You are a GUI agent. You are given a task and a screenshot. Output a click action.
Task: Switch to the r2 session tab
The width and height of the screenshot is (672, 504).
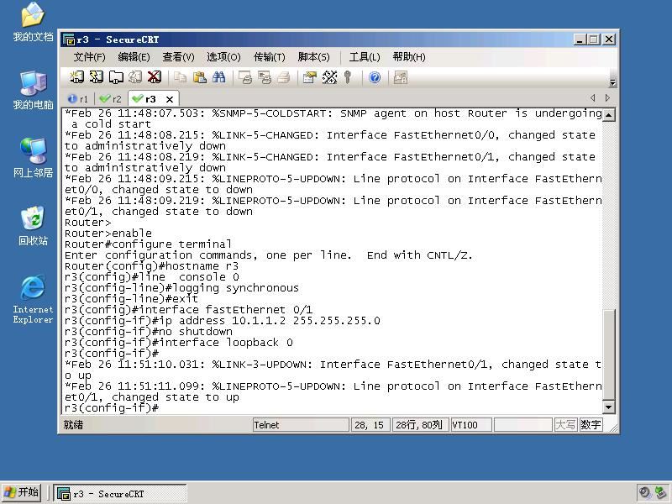click(110, 99)
